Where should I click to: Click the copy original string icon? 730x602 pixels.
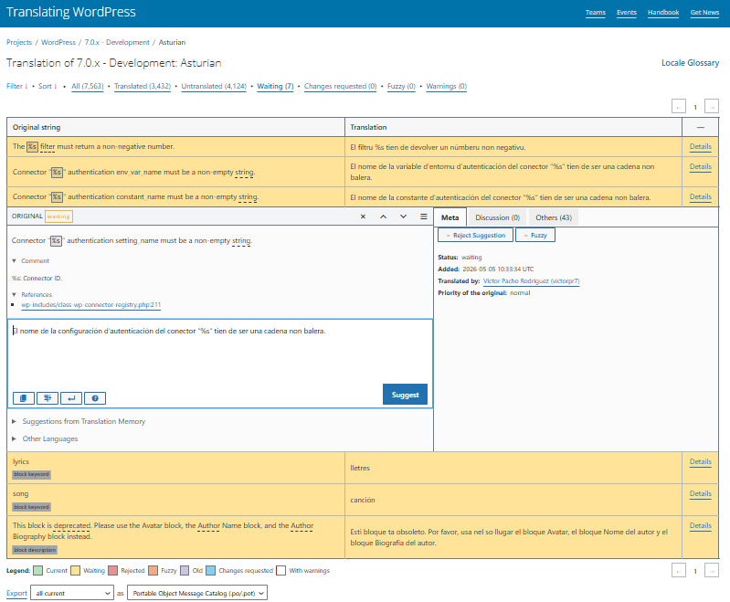click(x=23, y=398)
